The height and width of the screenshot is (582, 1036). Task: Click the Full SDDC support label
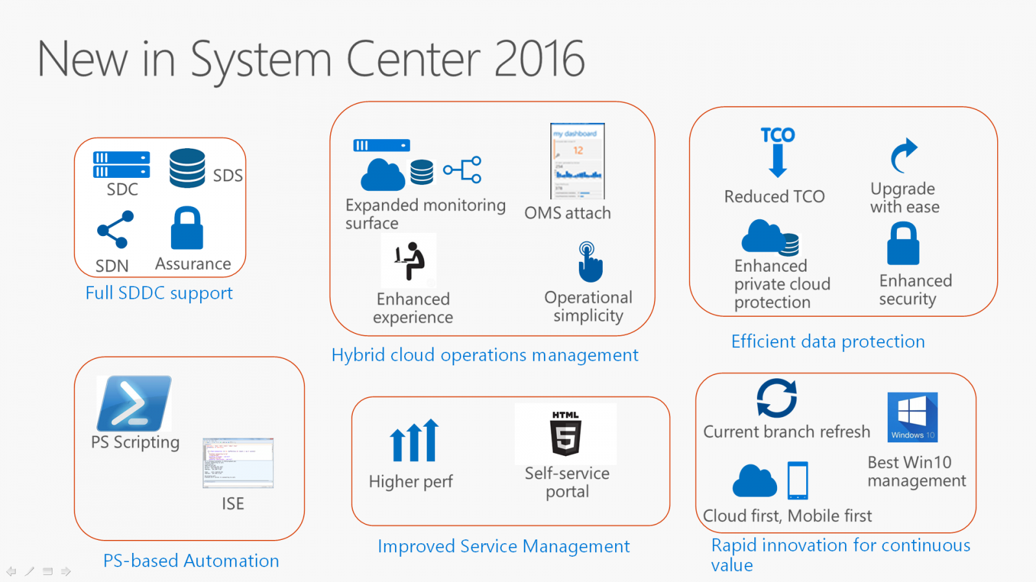[159, 293]
